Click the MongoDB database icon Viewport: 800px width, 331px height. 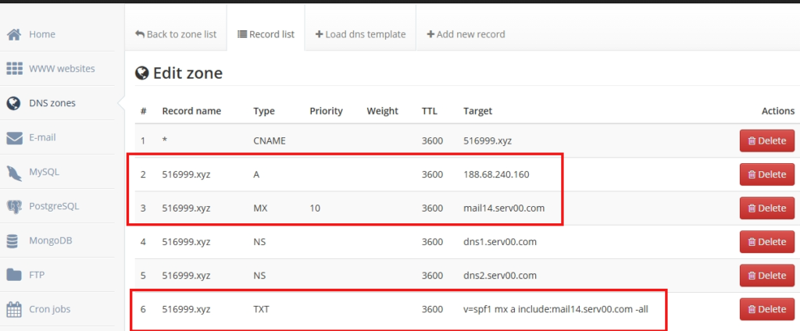tap(14, 240)
